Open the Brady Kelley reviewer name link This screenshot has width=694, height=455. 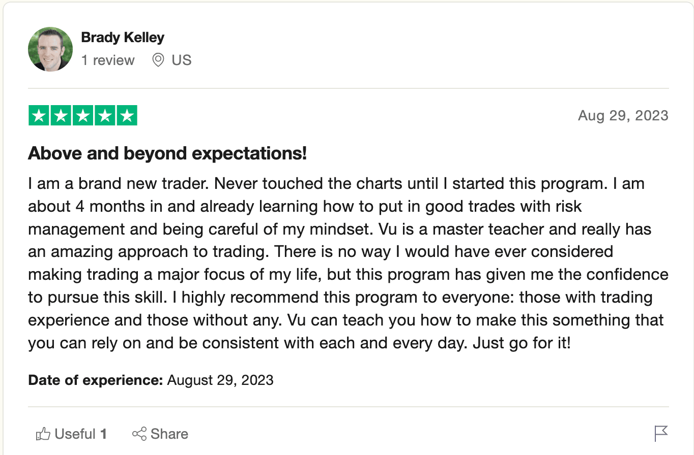(123, 38)
